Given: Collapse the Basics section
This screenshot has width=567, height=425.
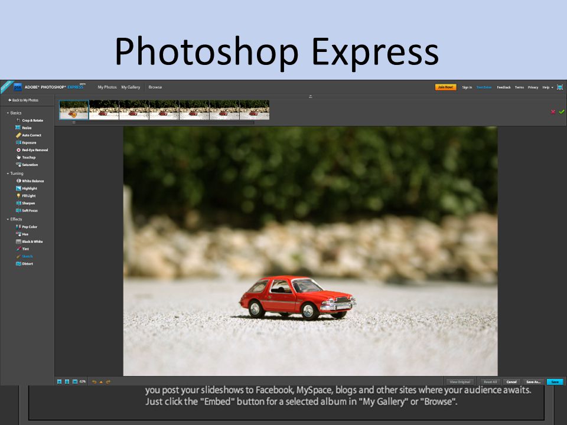Looking at the screenshot, I should click(x=14, y=113).
